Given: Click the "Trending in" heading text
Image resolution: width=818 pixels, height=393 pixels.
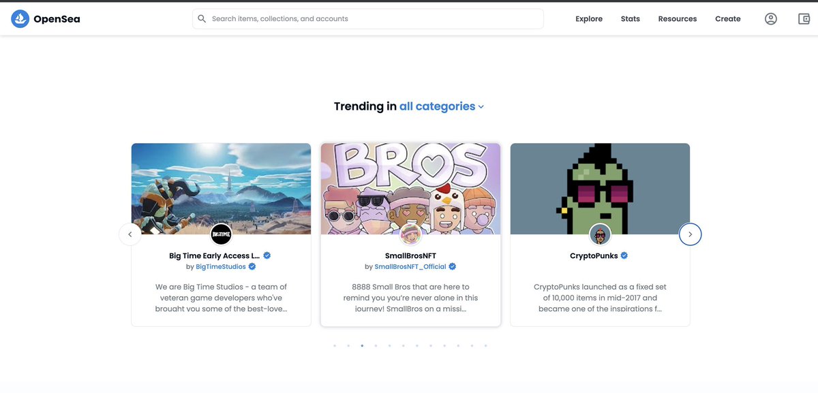Looking at the screenshot, I should [365, 106].
